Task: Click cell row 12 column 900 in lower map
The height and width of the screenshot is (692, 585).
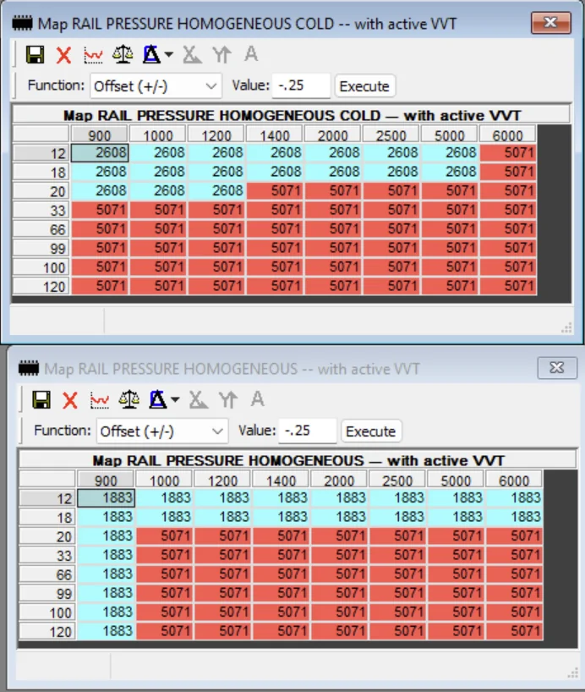Action: point(106,497)
